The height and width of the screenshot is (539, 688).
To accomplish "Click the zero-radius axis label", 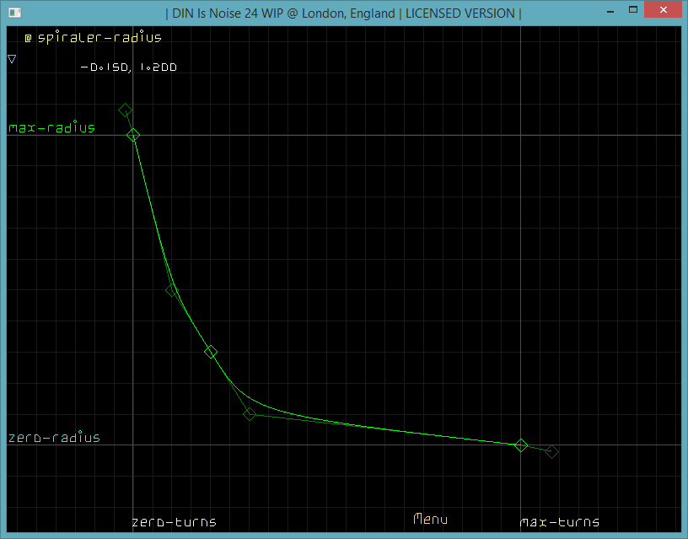I will coord(54,438).
